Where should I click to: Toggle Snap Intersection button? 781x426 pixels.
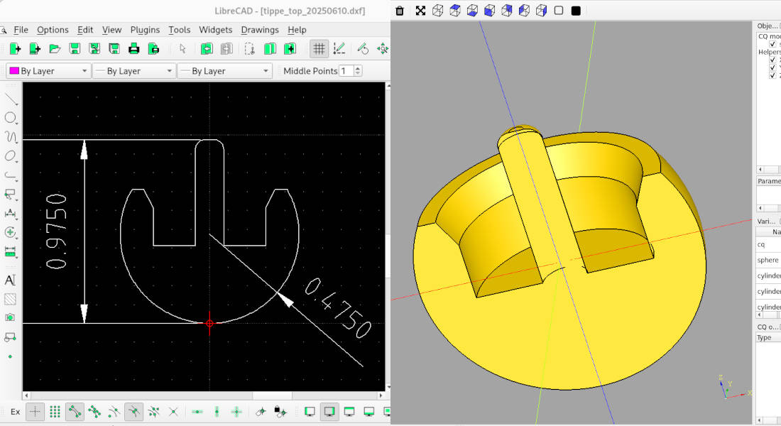point(173,412)
